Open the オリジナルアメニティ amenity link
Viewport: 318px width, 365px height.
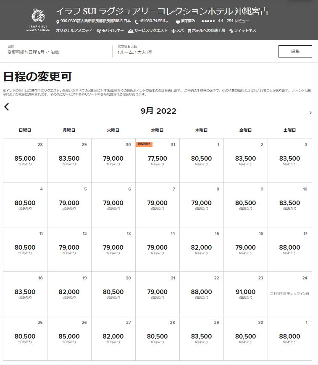click(x=74, y=31)
